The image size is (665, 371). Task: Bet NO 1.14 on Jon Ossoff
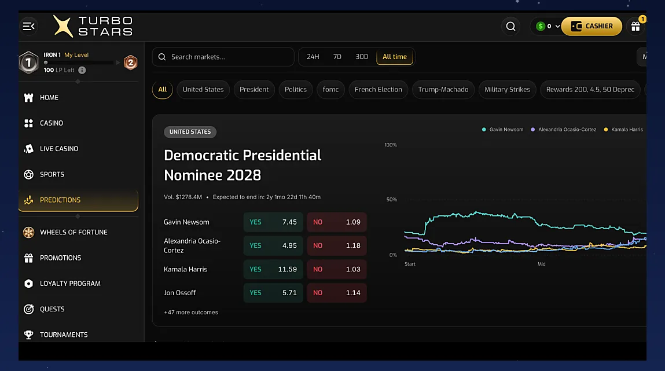tap(337, 292)
